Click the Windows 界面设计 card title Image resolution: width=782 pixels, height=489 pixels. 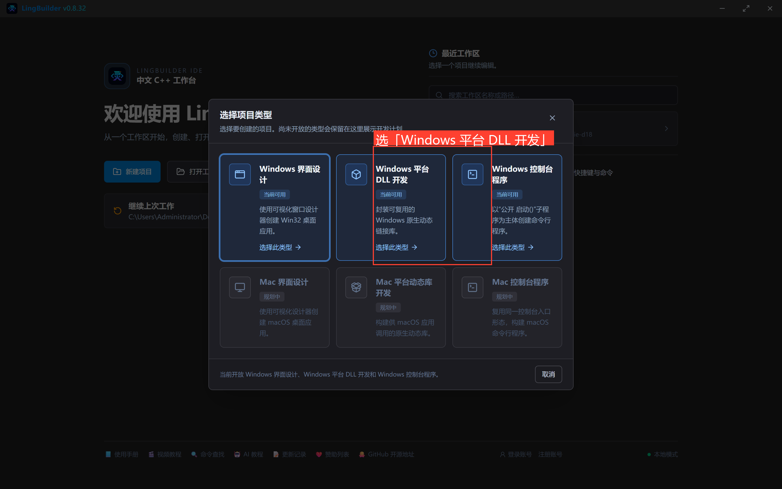click(x=290, y=174)
